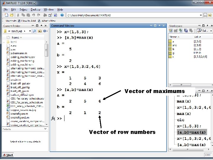Click up-one-level folder icon in Current Folder panel
The width and height of the screenshot is (213, 160).
pyautogui.click(x=40, y=31)
